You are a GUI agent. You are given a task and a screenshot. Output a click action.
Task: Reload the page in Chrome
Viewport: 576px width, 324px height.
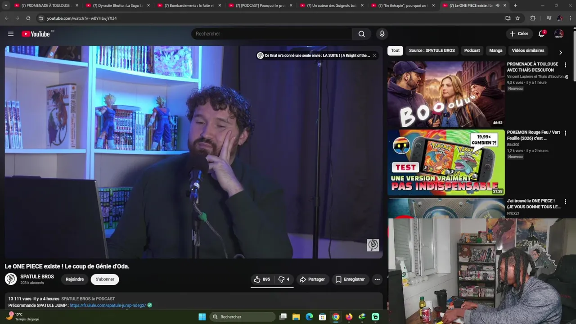(28, 18)
